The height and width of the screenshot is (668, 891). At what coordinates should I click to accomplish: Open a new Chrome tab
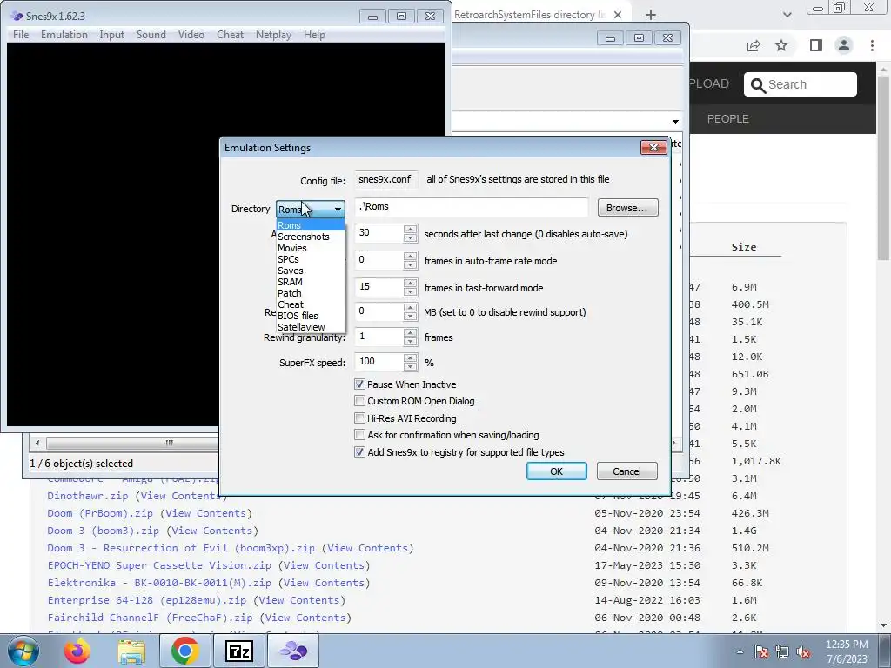pos(651,15)
